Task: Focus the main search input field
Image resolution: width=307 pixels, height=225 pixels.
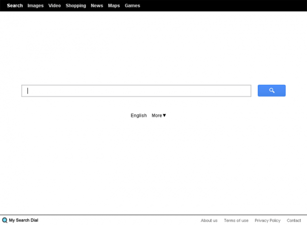Action: (x=136, y=90)
